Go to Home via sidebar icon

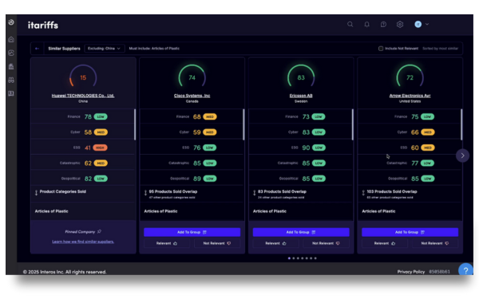[x=11, y=39]
